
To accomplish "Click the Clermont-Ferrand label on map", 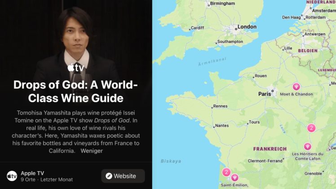I will pos(265,161).
